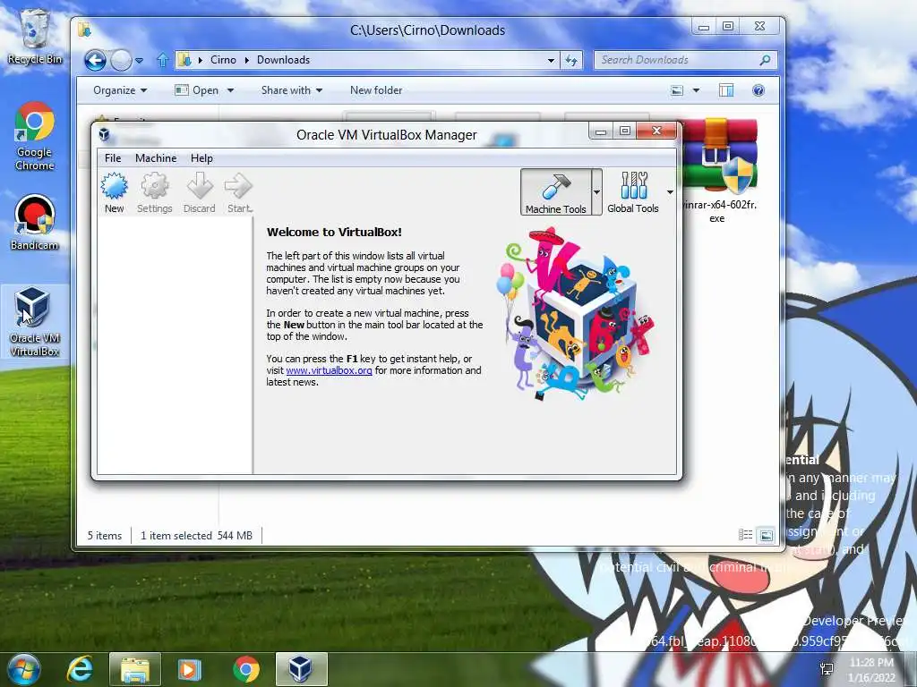Click New folder in Explorer toolbar
Screen dimensions: 917x687
coord(376,90)
